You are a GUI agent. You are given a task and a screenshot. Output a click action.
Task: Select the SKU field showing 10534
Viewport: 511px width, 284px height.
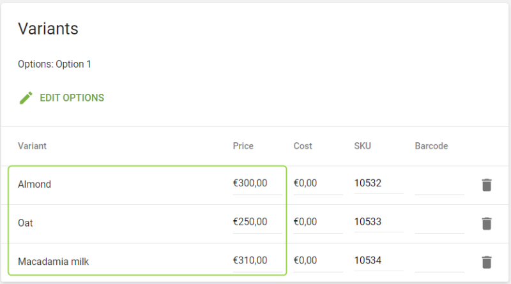point(378,260)
